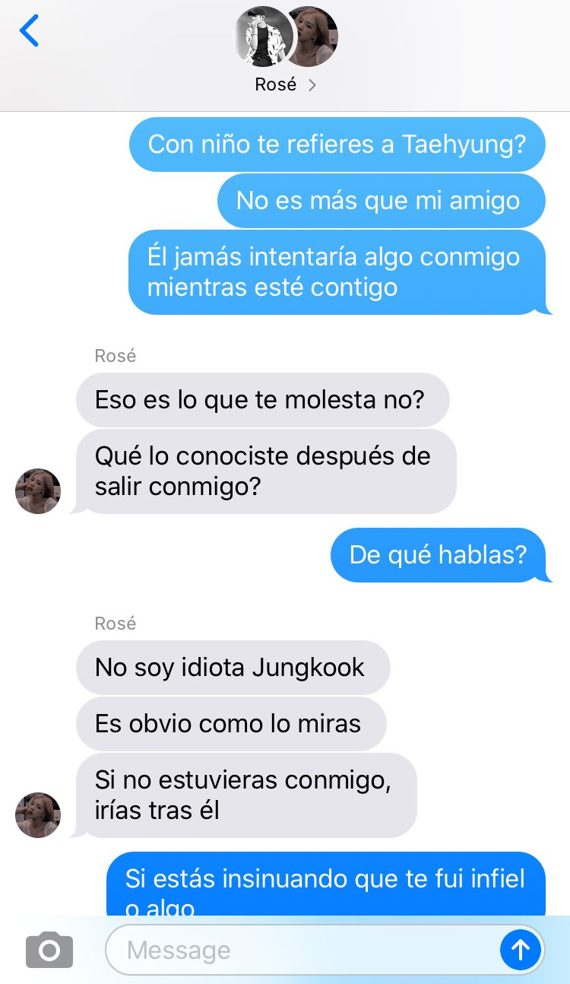Viewport: 570px width, 984px height.
Task: Tap Rosé's avatar next to 'salir conmigo?'
Action: pyautogui.click(x=38, y=491)
